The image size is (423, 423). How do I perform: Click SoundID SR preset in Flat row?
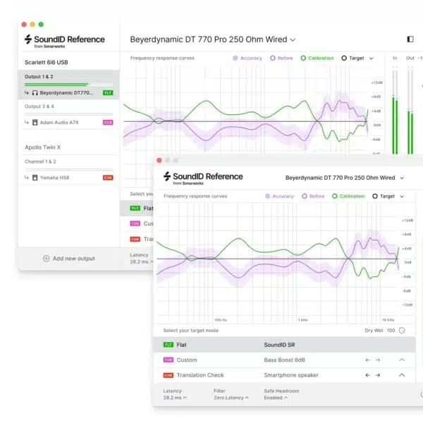(x=279, y=345)
